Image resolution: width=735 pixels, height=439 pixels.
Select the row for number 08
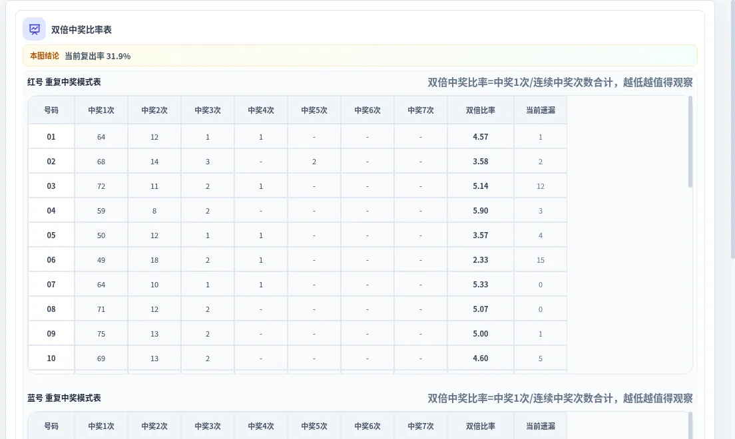pos(297,309)
